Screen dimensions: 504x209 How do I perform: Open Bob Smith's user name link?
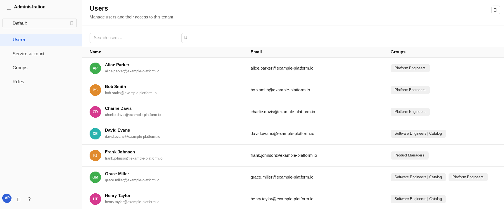115,87
